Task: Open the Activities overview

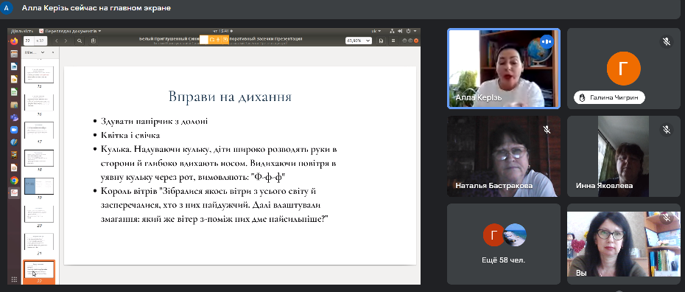Action: (22, 31)
